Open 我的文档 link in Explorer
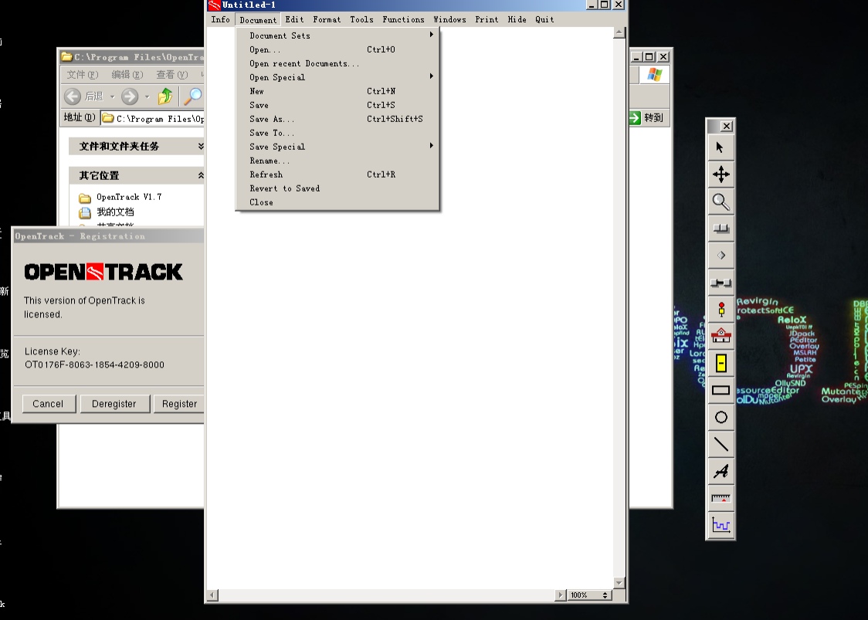The height and width of the screenshot is (620, 868). click(115, 212)
